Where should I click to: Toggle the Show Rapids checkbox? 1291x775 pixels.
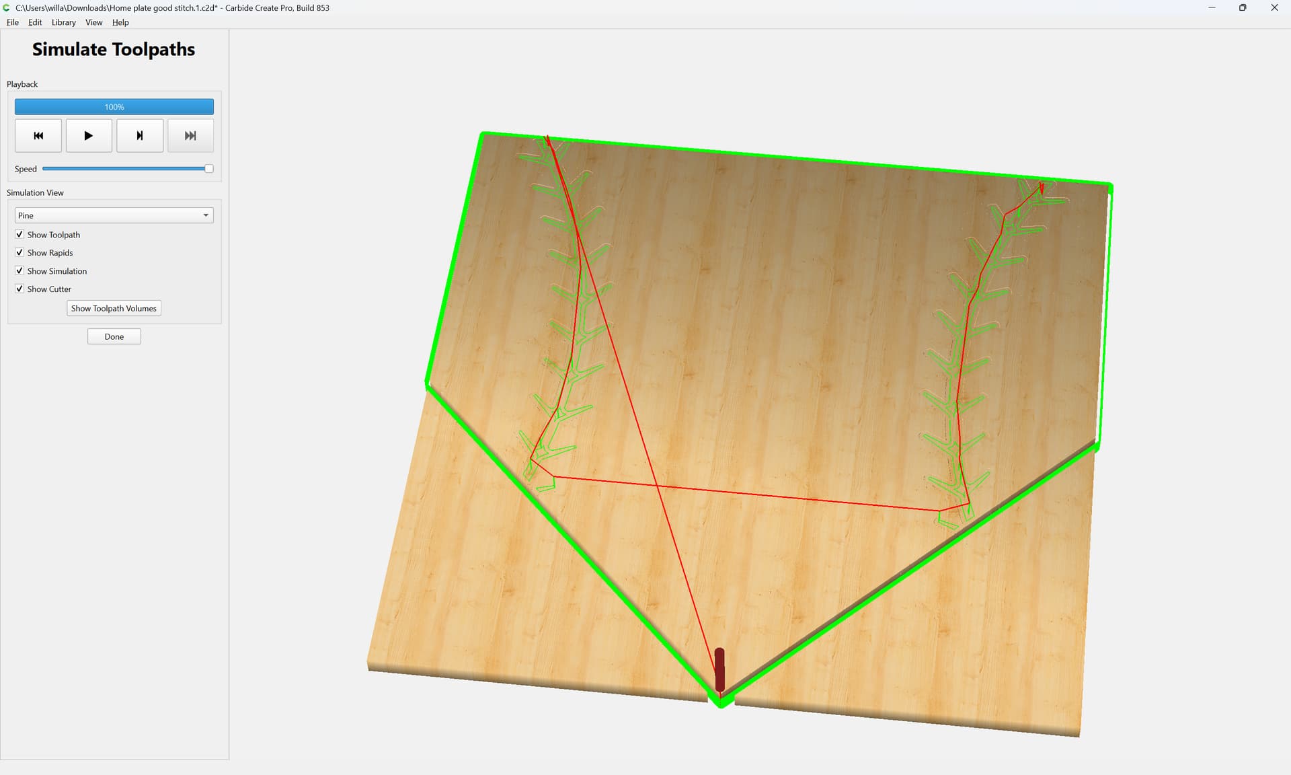tap(19, 252)
